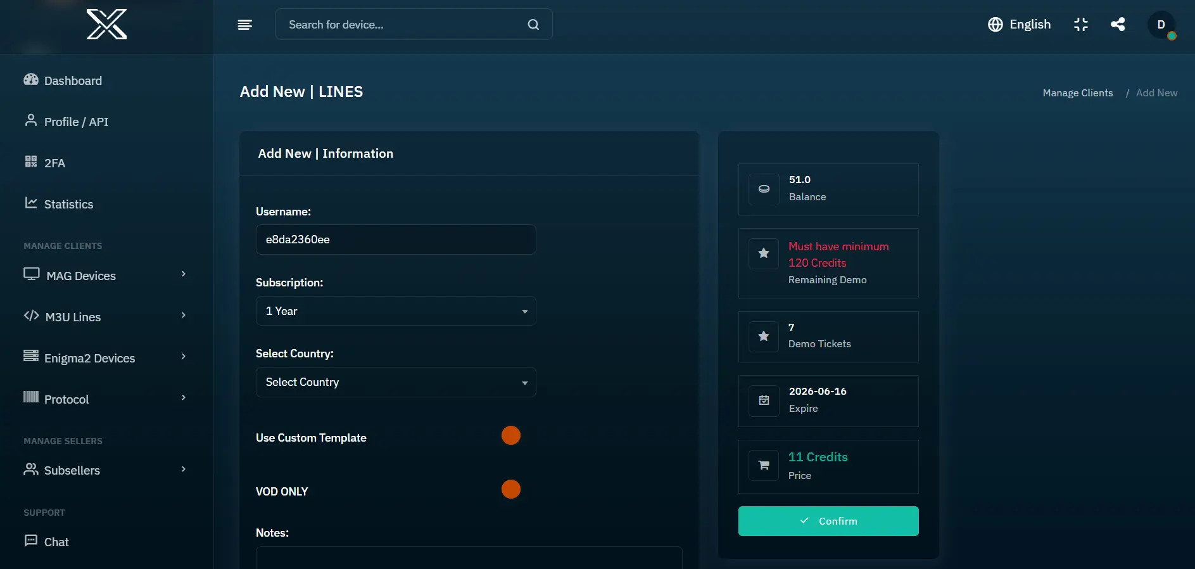Image resolution: width=1195 pixels, height=569 pixels.
Task: Open the Select Country dropdown
Action: click(396, 382)
